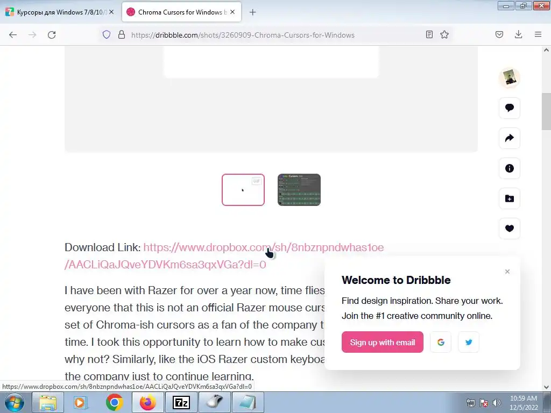The width and height of the screenshot is (551, 413).
Task: Open the tracking protection shield icon
Action: tap(107, 34)
